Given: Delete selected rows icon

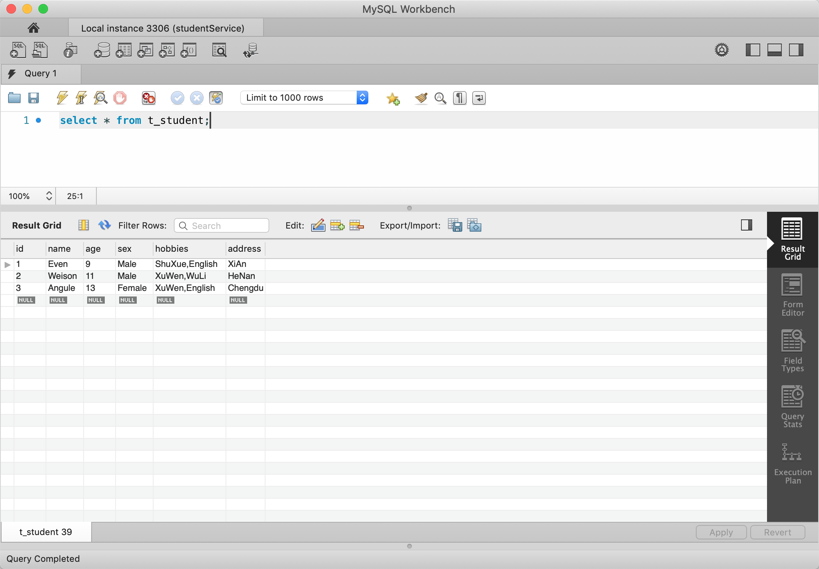Looking at the screenshot, I should [356, 225].
